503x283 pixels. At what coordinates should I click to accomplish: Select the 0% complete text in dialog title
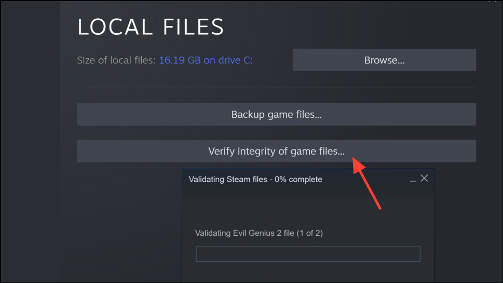tap(298, 179)
